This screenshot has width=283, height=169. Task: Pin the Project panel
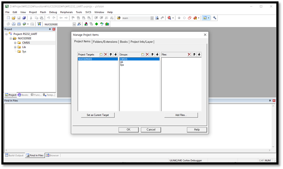(x=50, y=29)
